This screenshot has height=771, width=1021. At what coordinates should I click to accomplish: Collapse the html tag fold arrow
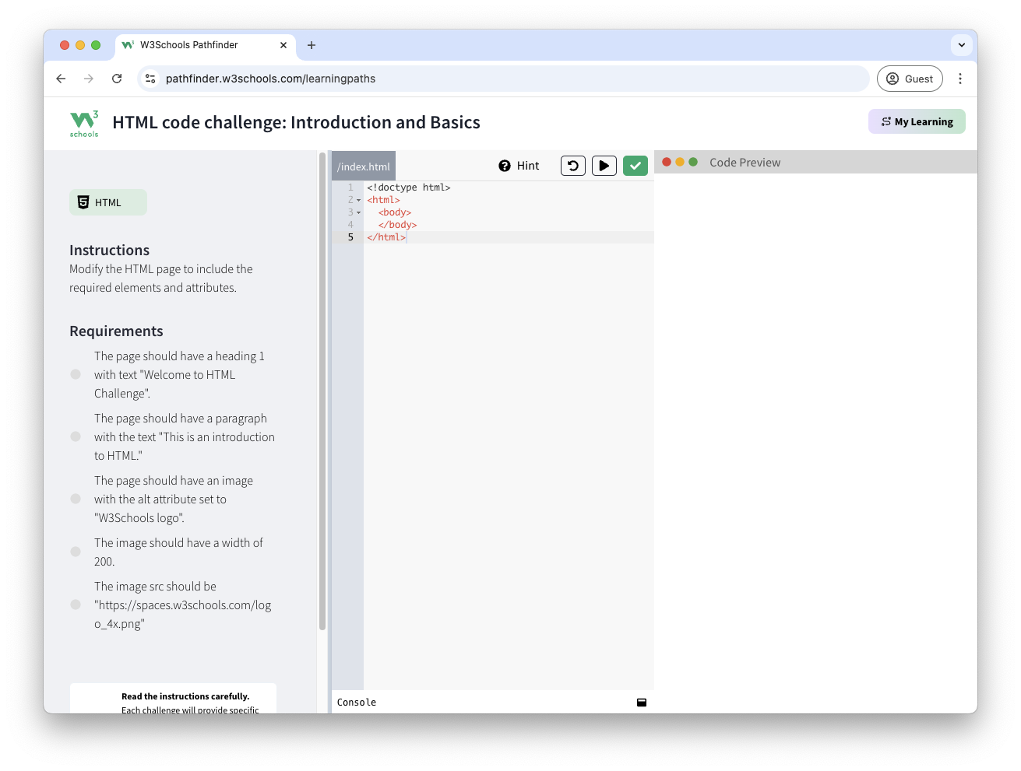[359, 201]
